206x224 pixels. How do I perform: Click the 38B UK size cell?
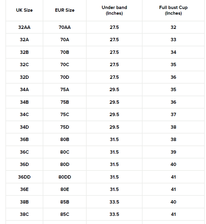pos(24,202)
